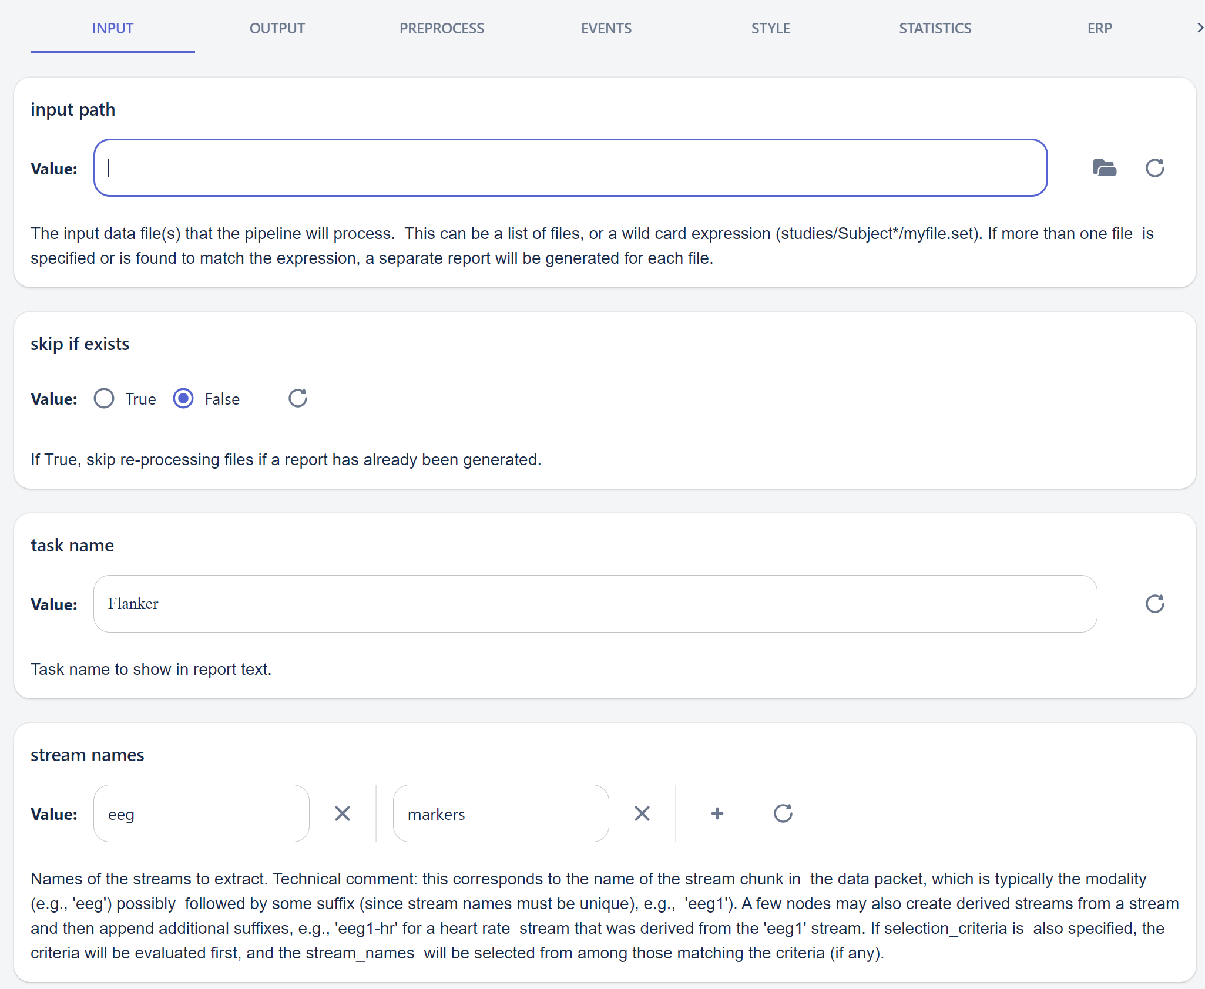1205x989 pixels.
Task: Click the Flanker task name field
Action: (595, 604)
